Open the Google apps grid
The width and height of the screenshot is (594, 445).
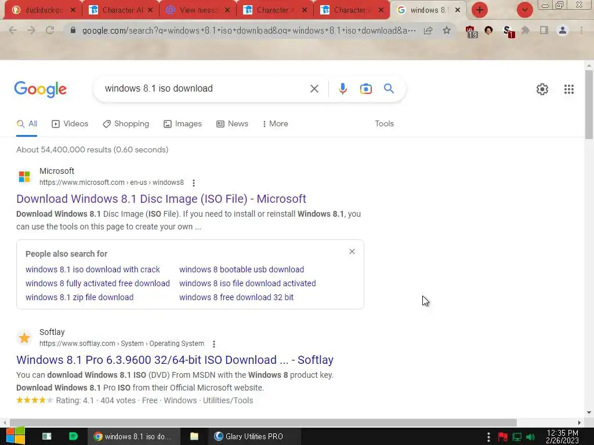click(568, 89)
